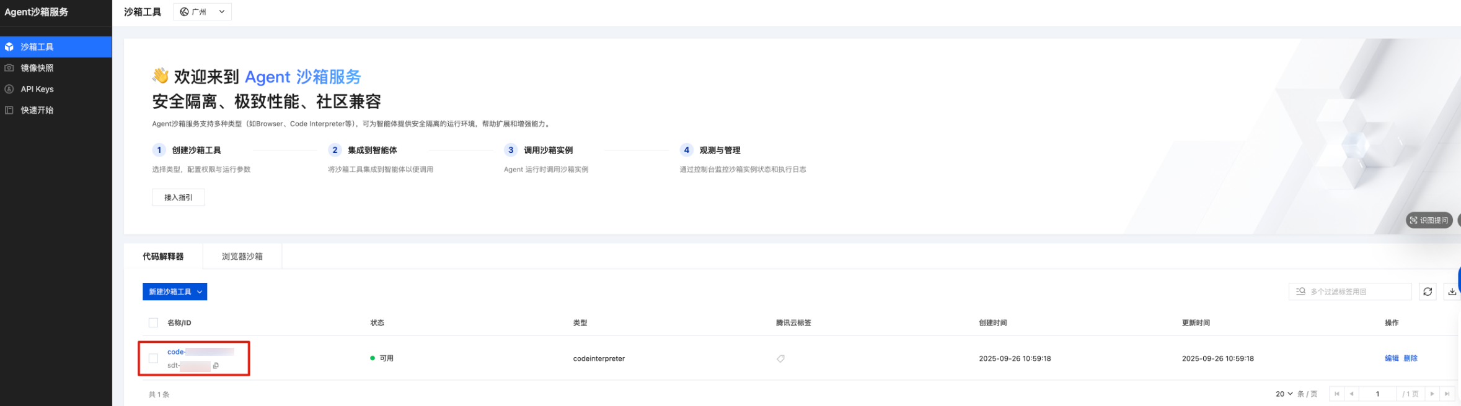Click step 4 观测与管理
The width and height of the screenshot is (1461, 406).
coord(710,150)
